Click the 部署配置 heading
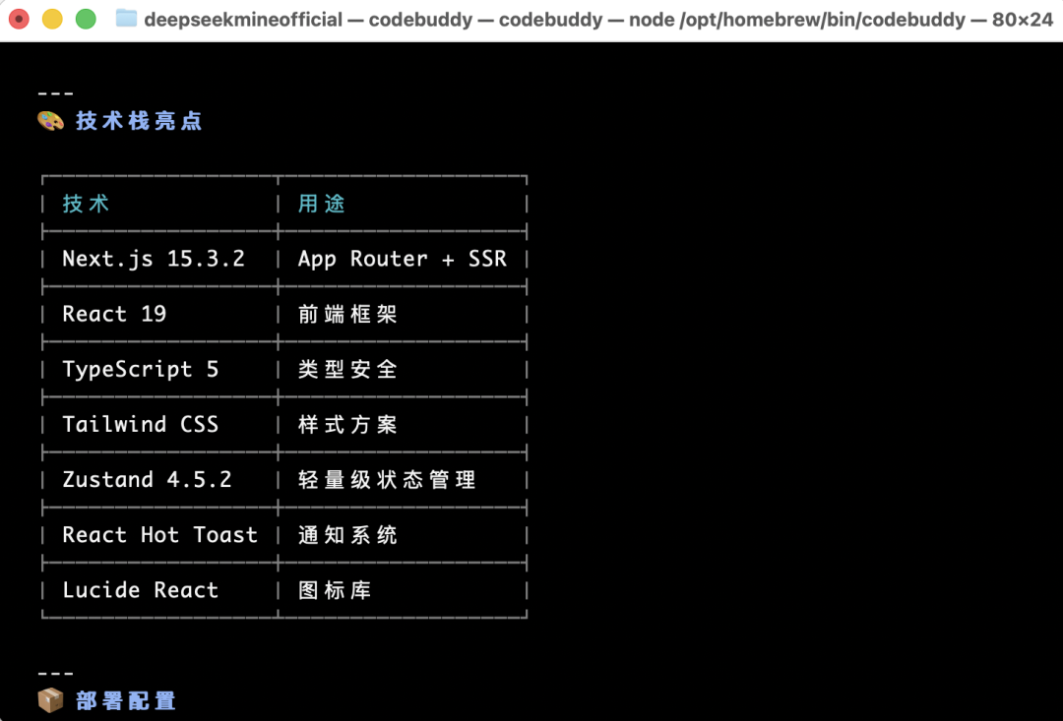Screen dimensions: 1063x721 (126, 700)
